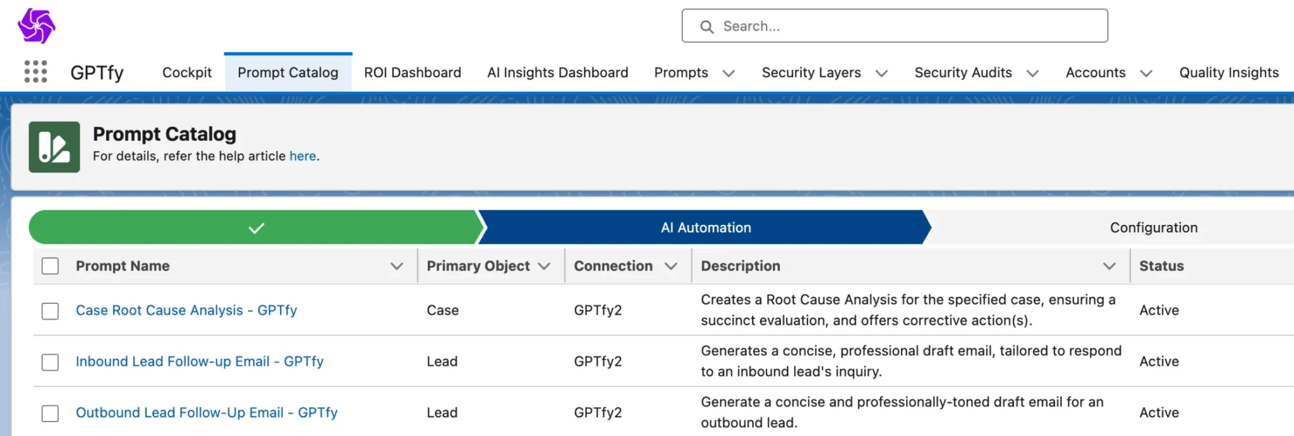Image resolution: width=1294 pixels, height=436 pixels.
Task: Open the AI Insights Dashboard tab
Action: click(557, 73)
